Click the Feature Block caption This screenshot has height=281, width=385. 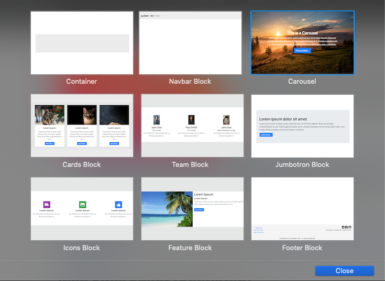pos(190,248)
